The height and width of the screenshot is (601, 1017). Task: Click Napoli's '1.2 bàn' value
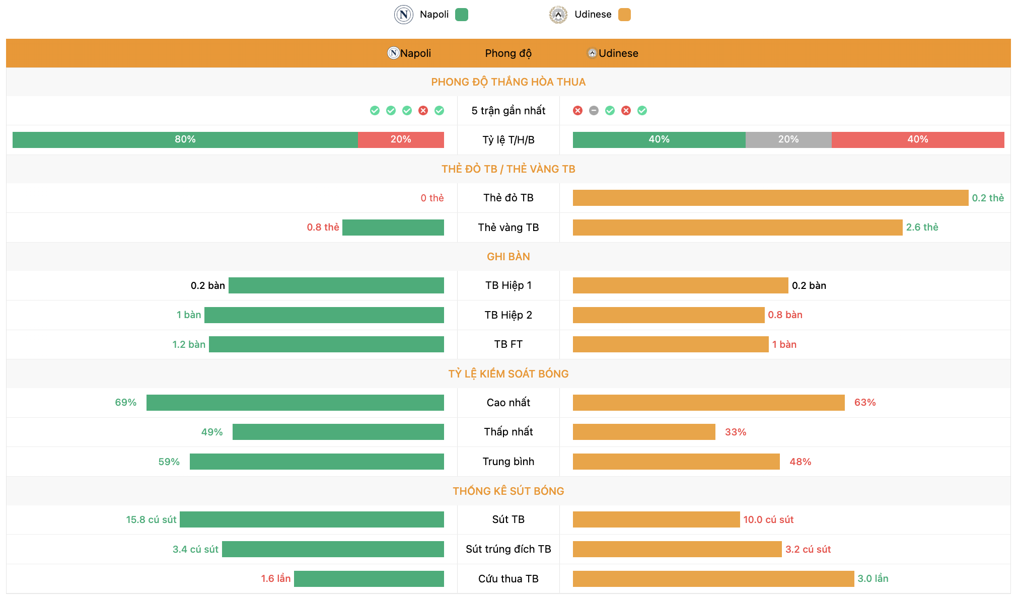[189, 344]
